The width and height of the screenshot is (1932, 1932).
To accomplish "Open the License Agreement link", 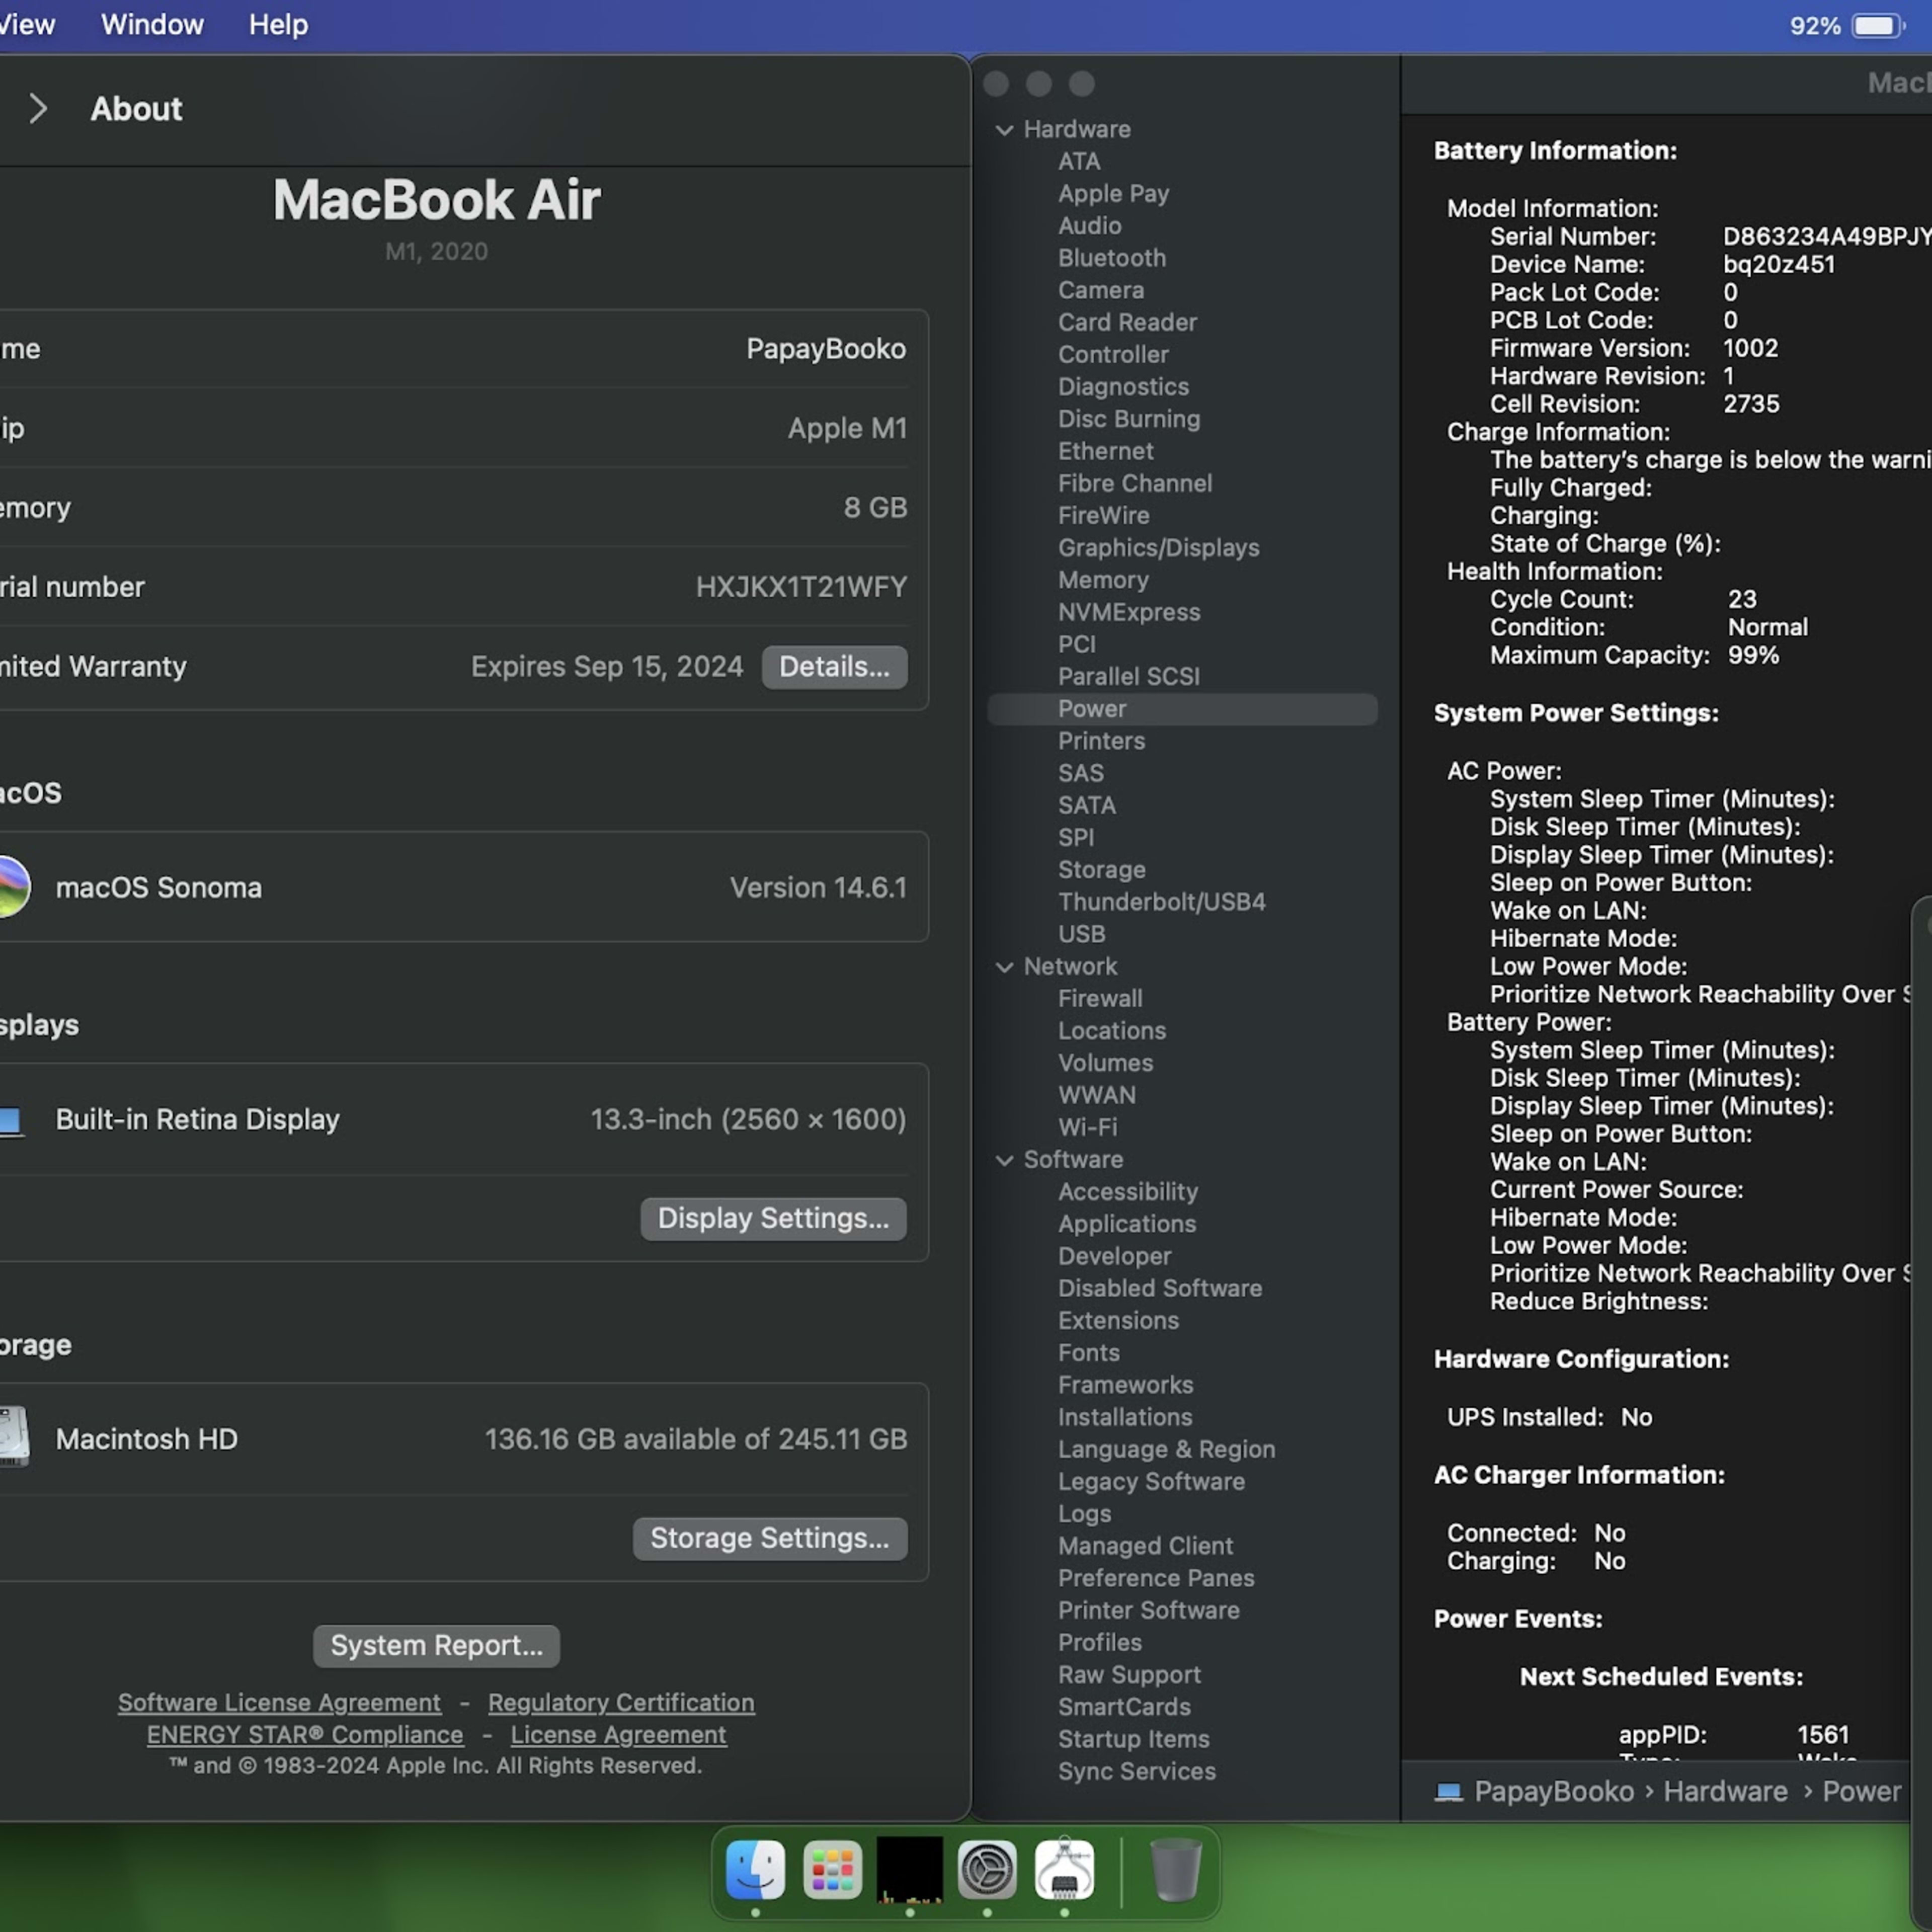I will tap(619, 1734).
